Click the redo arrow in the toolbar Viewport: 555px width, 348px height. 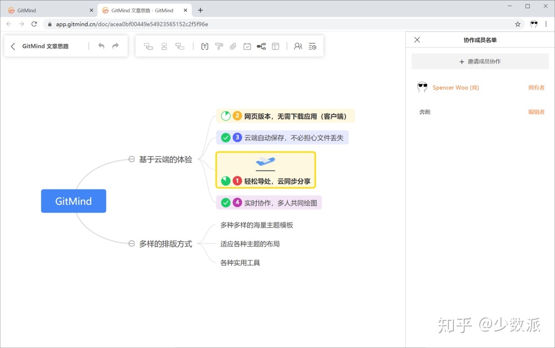115,46
